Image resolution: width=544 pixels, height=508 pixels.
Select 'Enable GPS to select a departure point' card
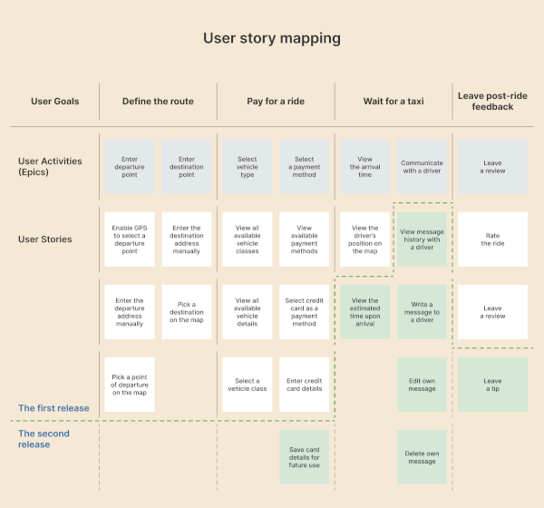[130, 239]
